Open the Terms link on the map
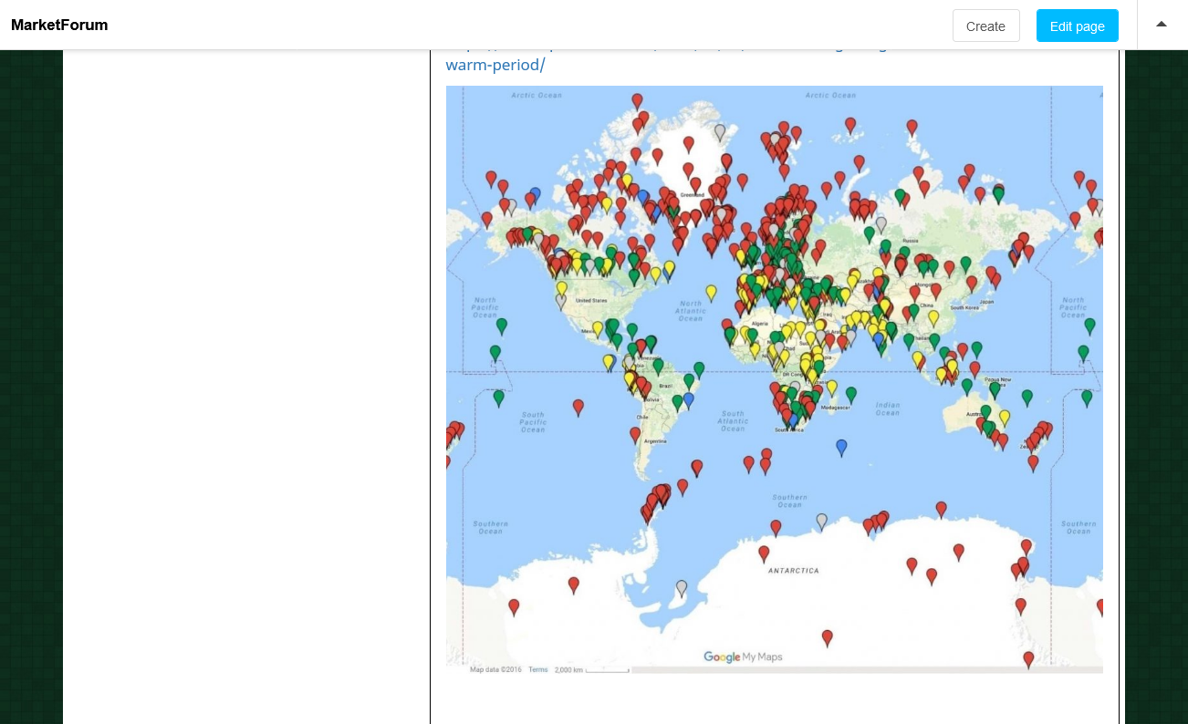Viewport: 1188px width, 724px height. tap(537, 669)
